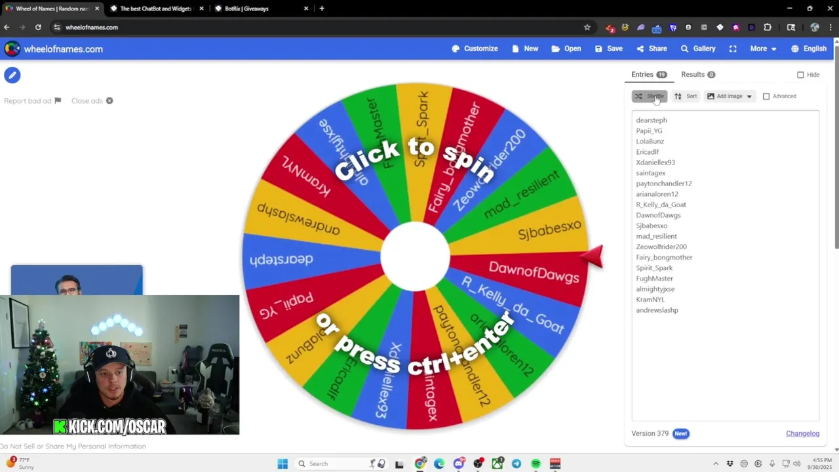Image resolution: width=839 pixels, height=472 pixels.
Task: Open the Add image dropdown
Action: [x=730, y=96]
